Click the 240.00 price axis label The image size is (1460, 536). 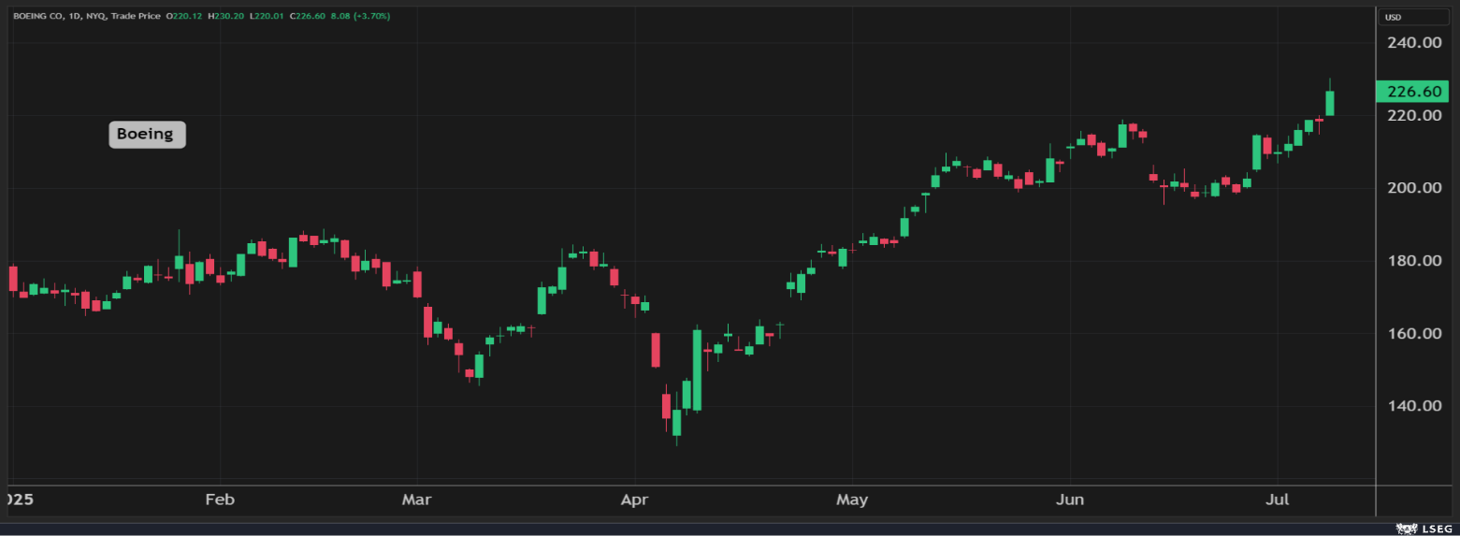tap(1413, 42)
